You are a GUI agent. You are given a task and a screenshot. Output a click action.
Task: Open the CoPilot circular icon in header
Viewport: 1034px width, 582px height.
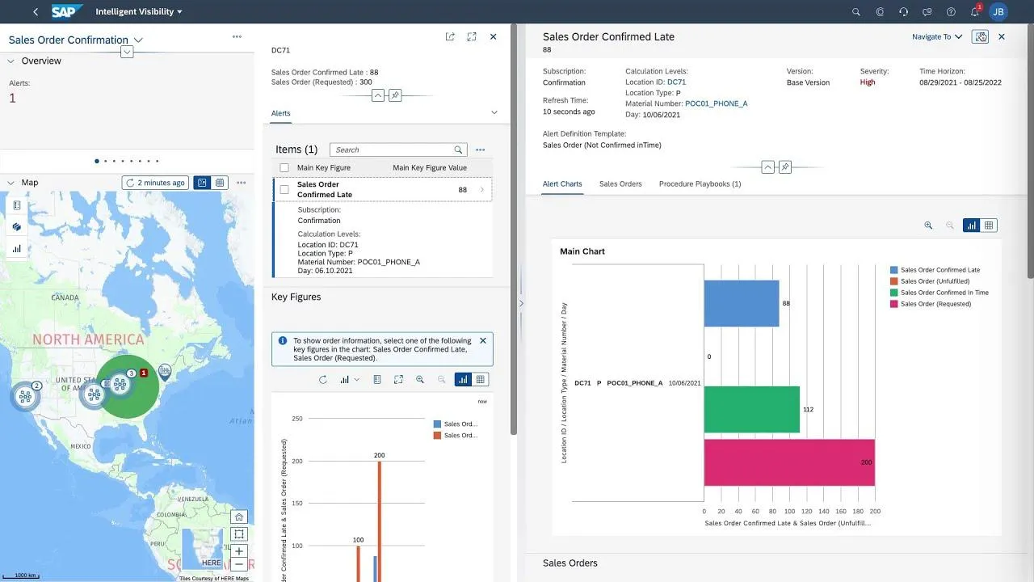tap(880, 12)
